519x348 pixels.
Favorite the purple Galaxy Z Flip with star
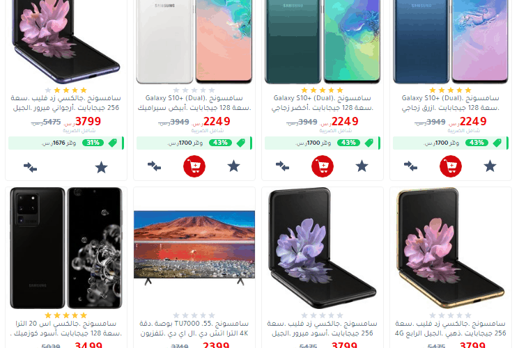click(x=101, y=167)
